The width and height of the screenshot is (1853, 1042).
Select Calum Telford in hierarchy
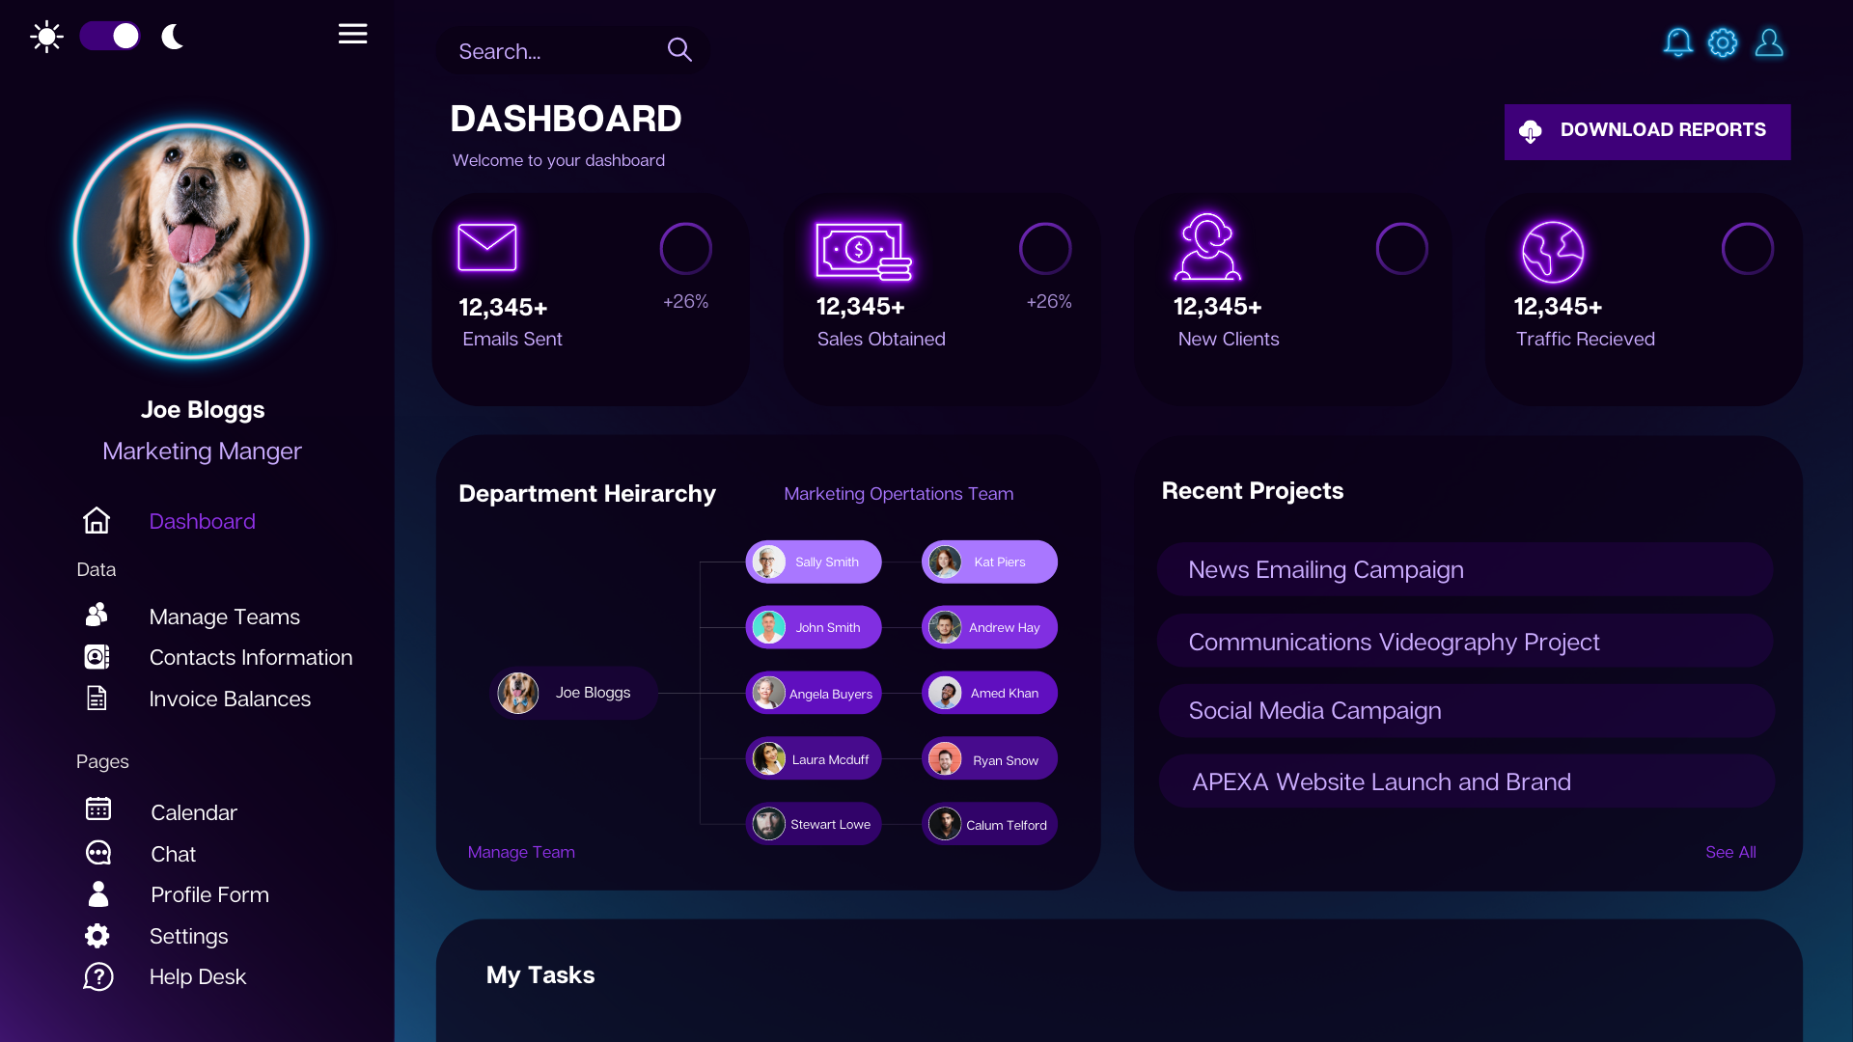[989, 824]
